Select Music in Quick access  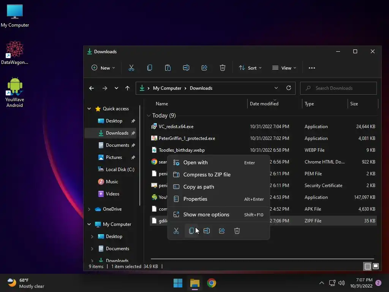tap(108, 181)
